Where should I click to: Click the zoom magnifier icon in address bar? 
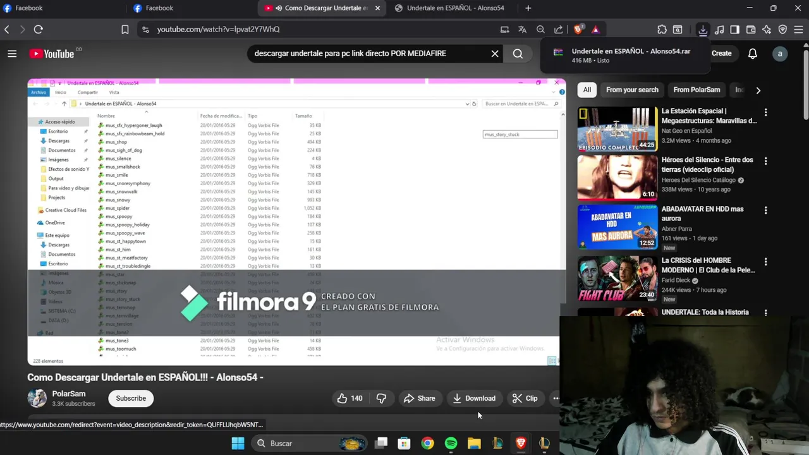click(x=540, y=29)
